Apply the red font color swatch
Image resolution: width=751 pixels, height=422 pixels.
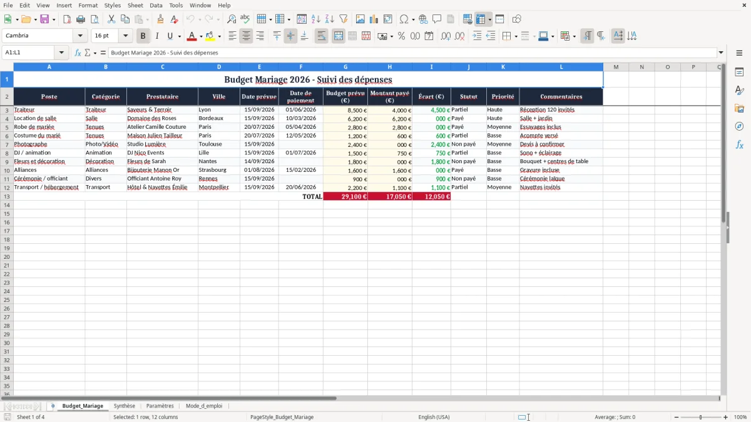coord(192,36)
